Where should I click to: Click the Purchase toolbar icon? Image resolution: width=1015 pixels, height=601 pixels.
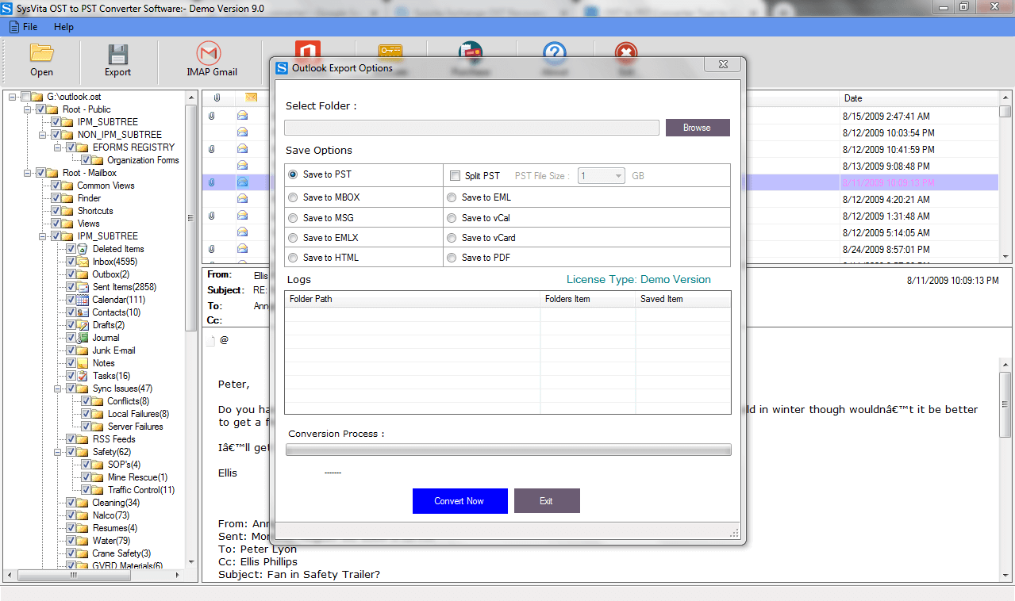pos(471,56)
